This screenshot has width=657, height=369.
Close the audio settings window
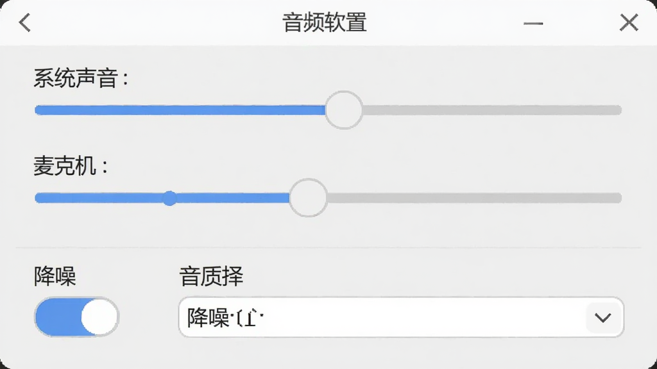[x=629, y=22]
